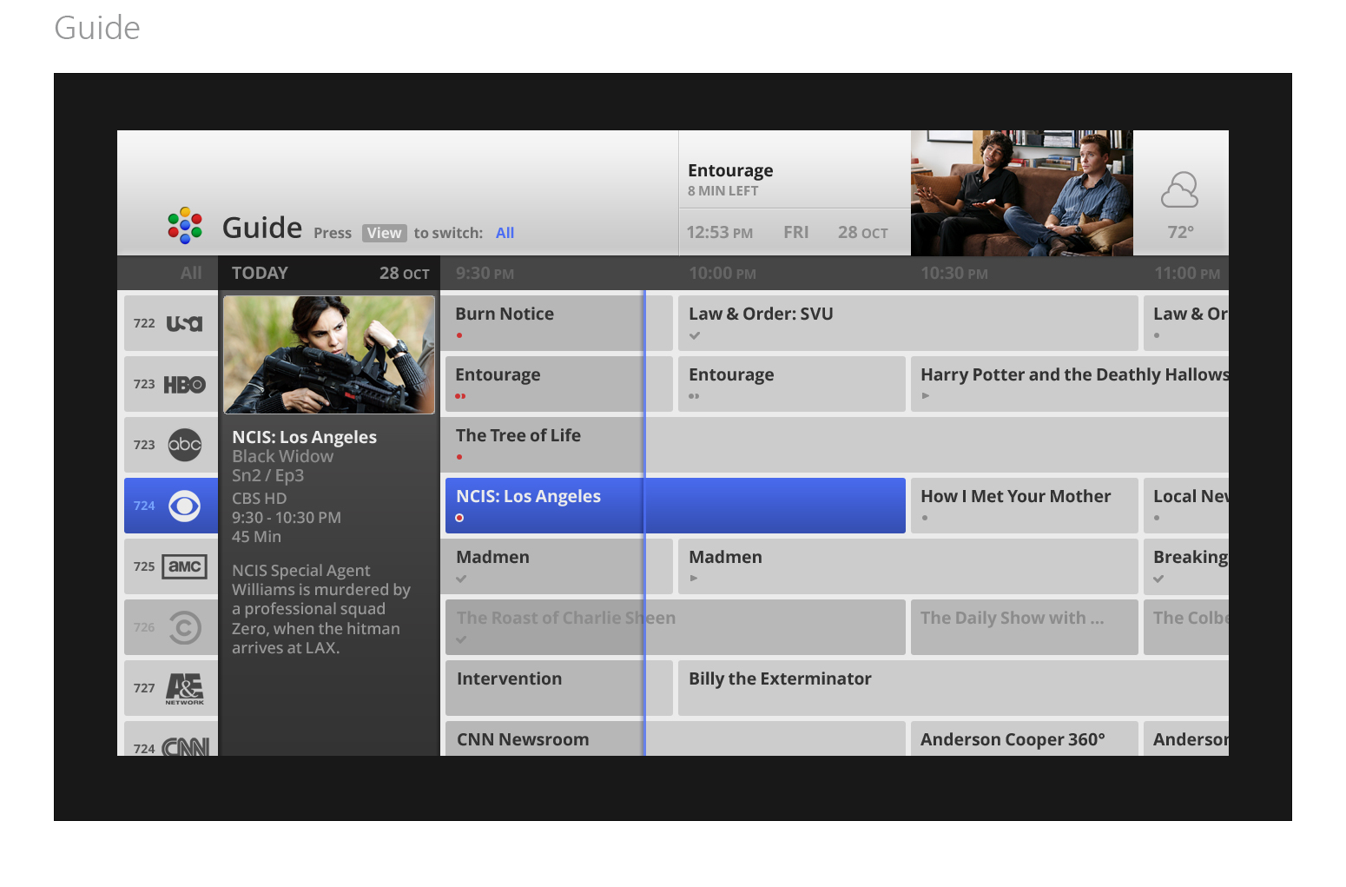Click the blue All filter link

[x=505, y=233]
